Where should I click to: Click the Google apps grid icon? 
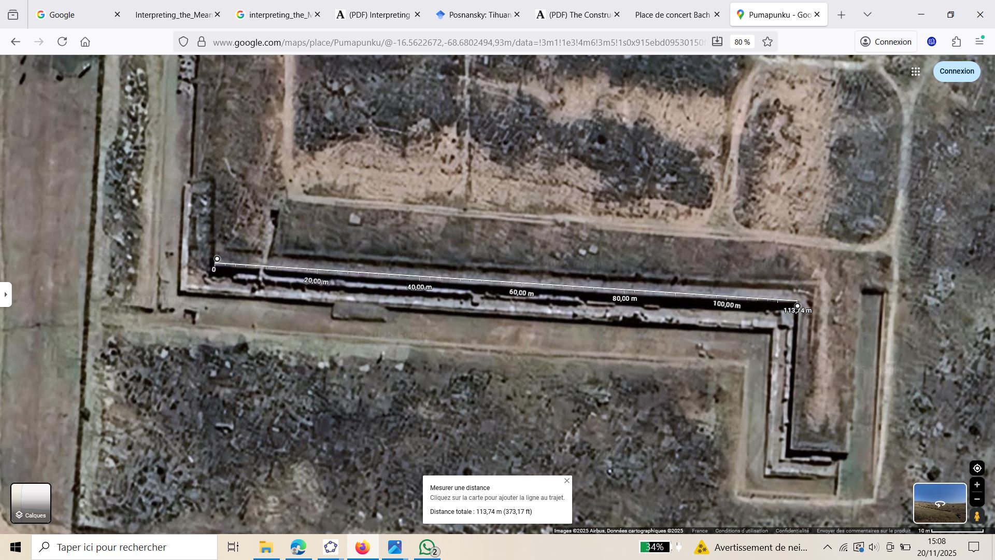(x=915, y=72)
